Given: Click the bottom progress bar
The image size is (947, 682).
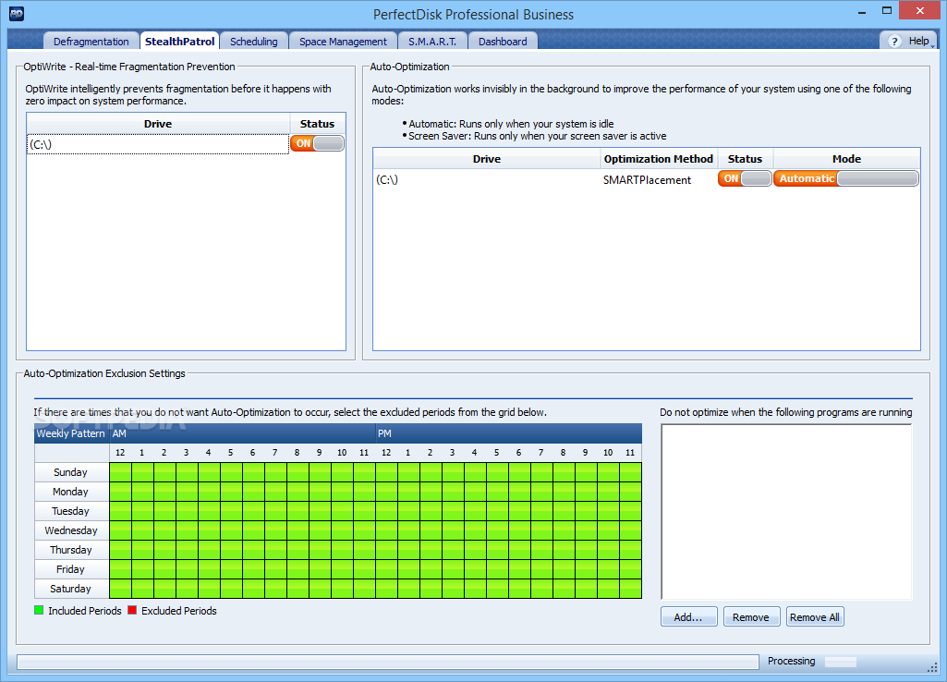Looking at the screenshot, I should point(388,662).
